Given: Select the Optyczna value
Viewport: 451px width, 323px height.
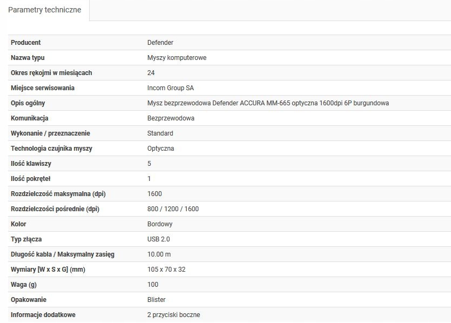Looking at the screenshot, I should pos(160,149).
